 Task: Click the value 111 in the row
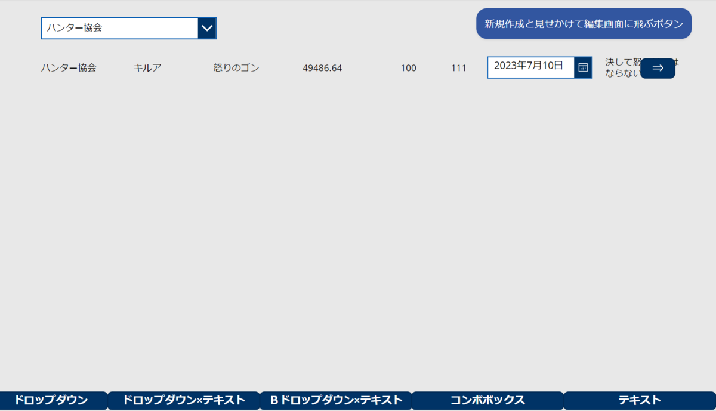459,68
